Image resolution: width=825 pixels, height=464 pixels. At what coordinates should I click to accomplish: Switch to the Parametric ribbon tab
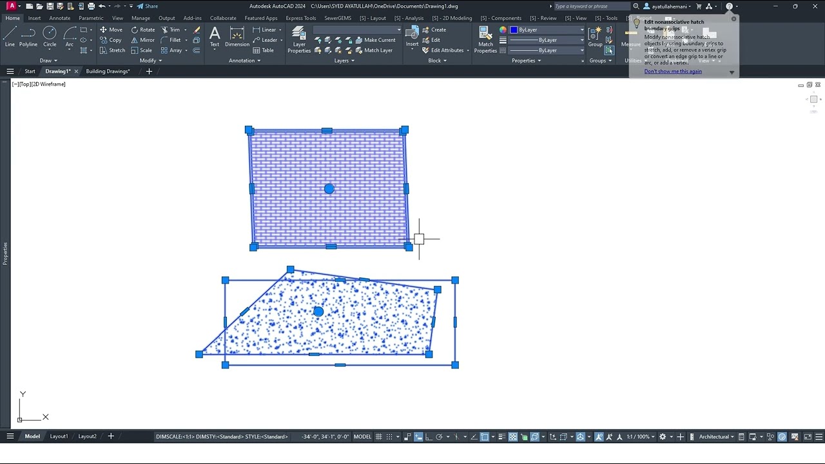(91, 18)
